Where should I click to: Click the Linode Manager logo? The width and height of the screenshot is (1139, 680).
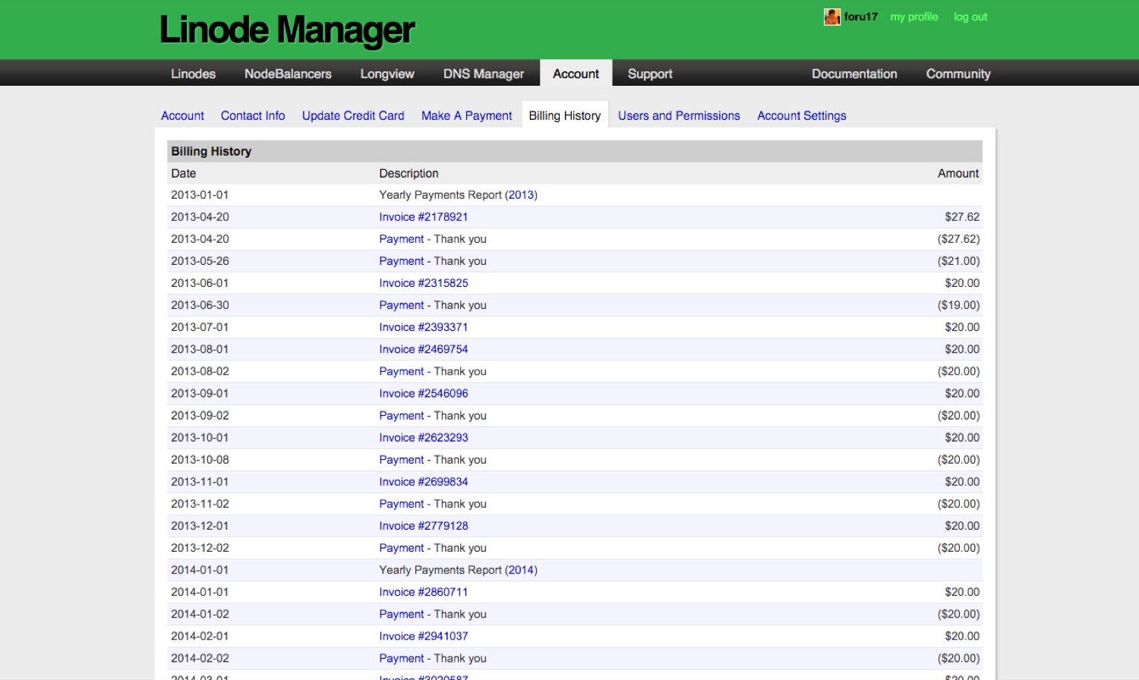[x=286, y=30]
